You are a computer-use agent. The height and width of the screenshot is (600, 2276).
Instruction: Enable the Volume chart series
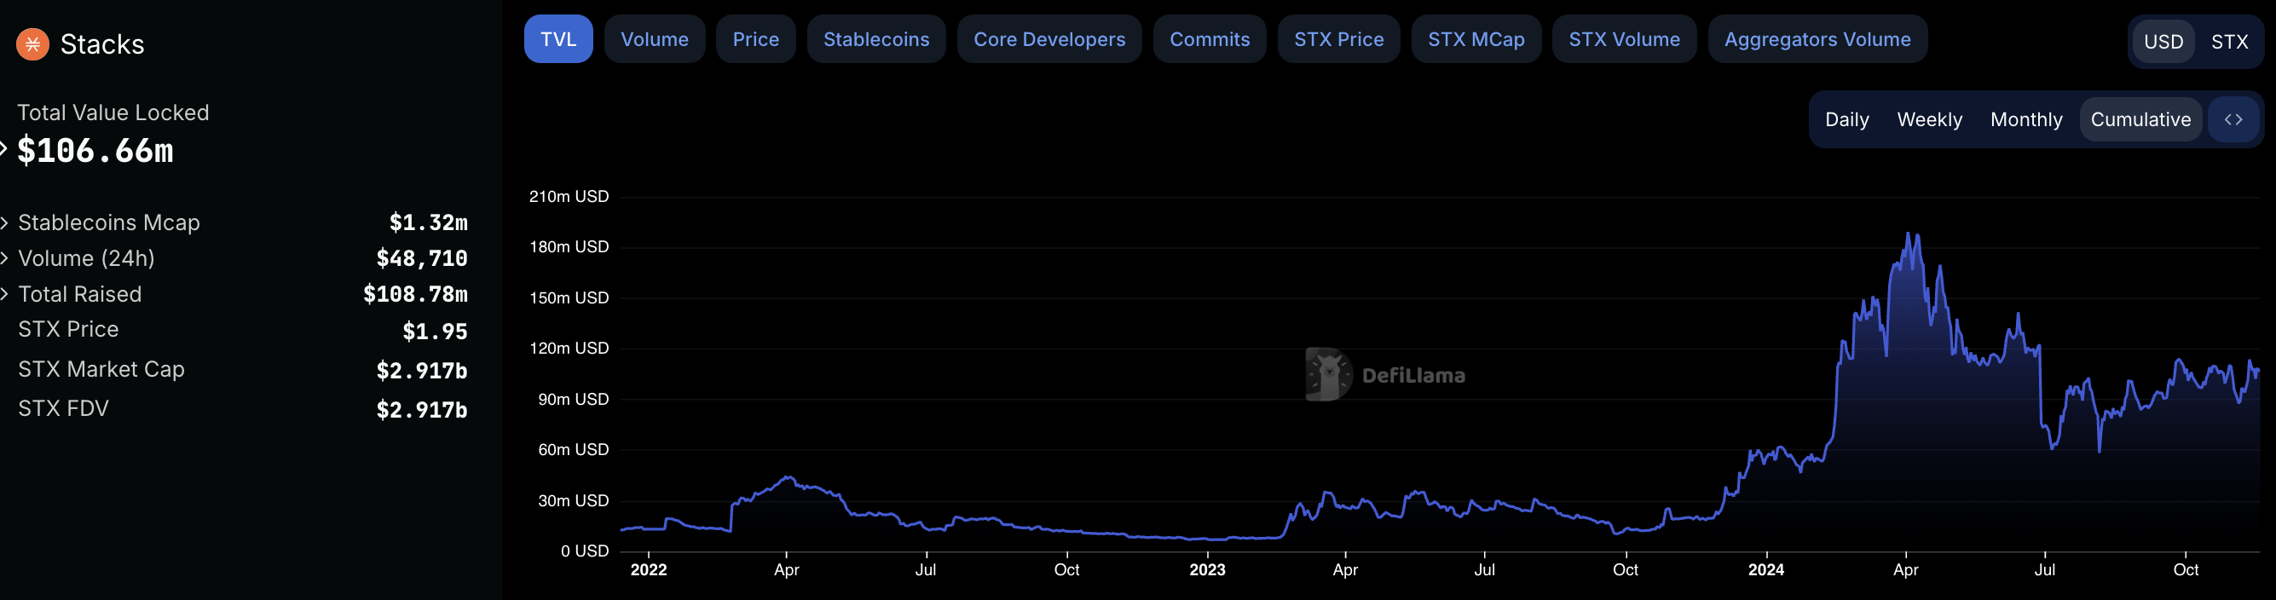[655, 39]
